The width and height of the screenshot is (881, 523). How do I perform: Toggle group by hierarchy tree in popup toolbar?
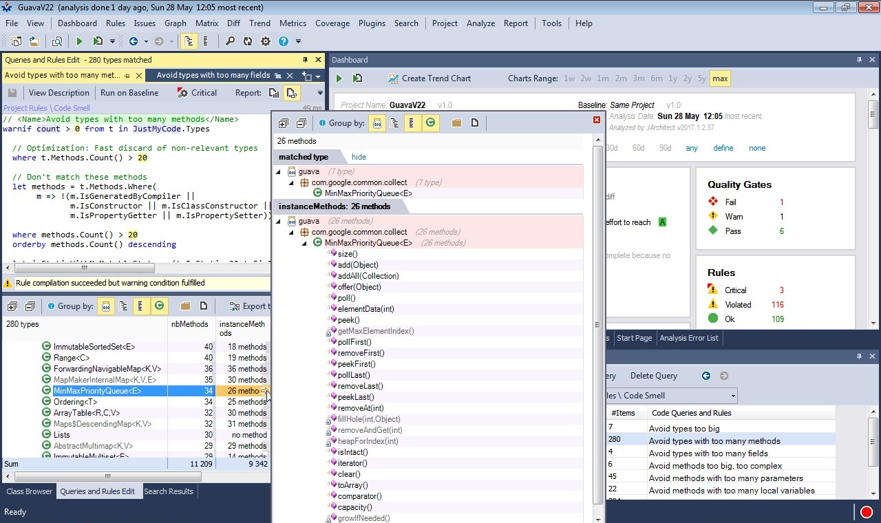tap(394, 123)
